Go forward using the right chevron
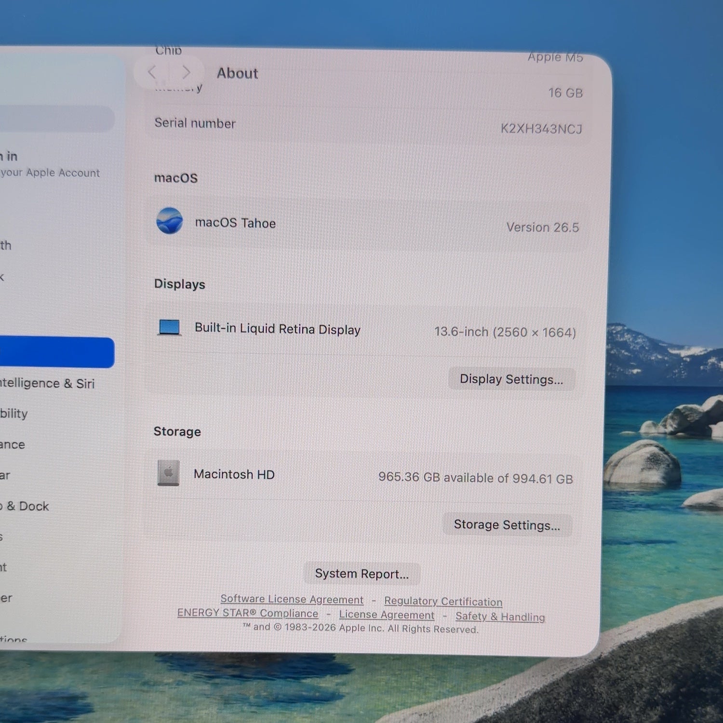Viewport: 723px width, 723px height. (x=186, y=73)
